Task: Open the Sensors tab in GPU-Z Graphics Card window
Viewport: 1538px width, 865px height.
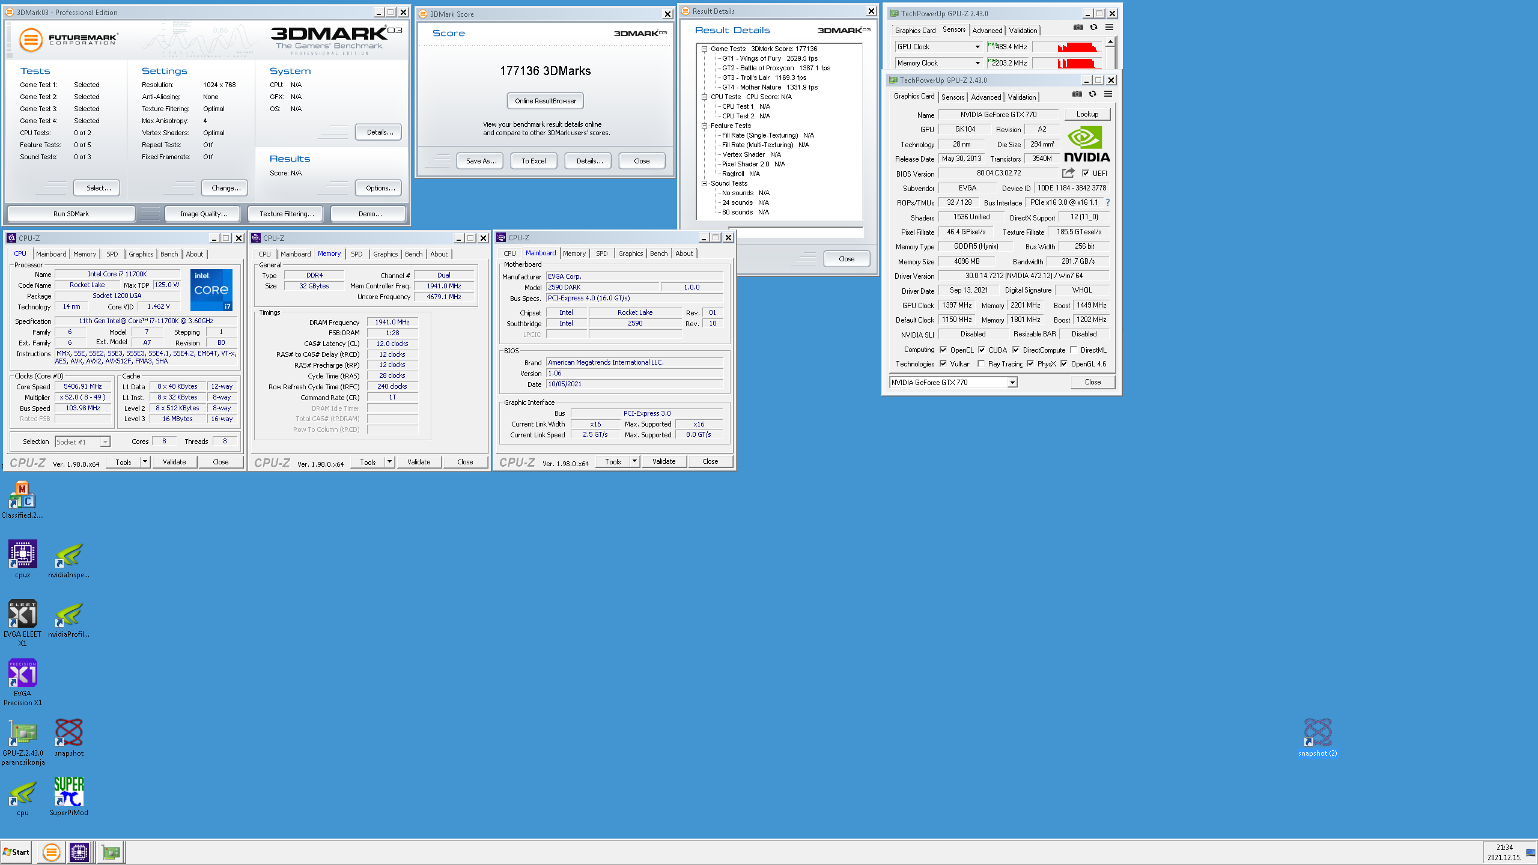Action: pos(953,97)
